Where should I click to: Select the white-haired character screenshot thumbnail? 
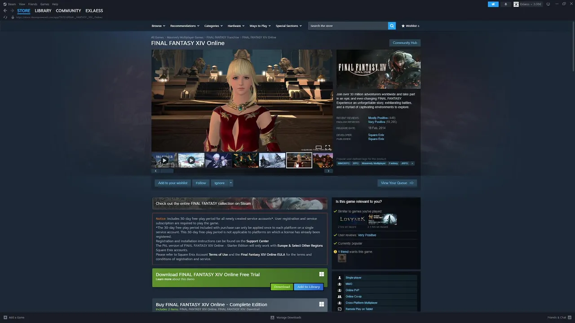218,160
